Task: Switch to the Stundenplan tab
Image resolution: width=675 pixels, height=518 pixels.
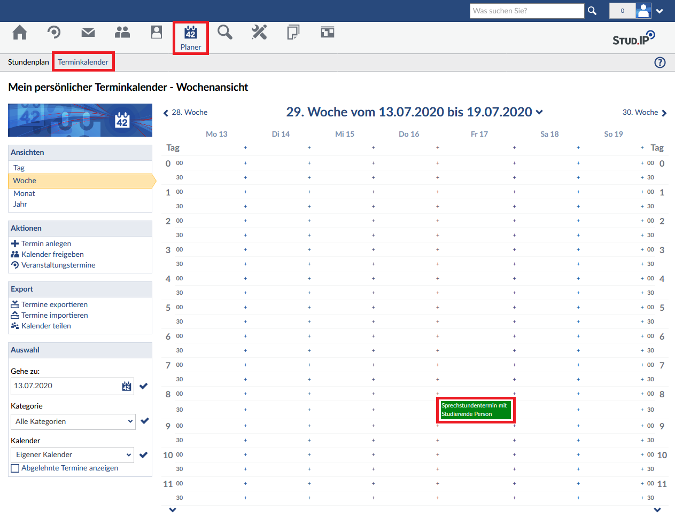Action: 28,62
